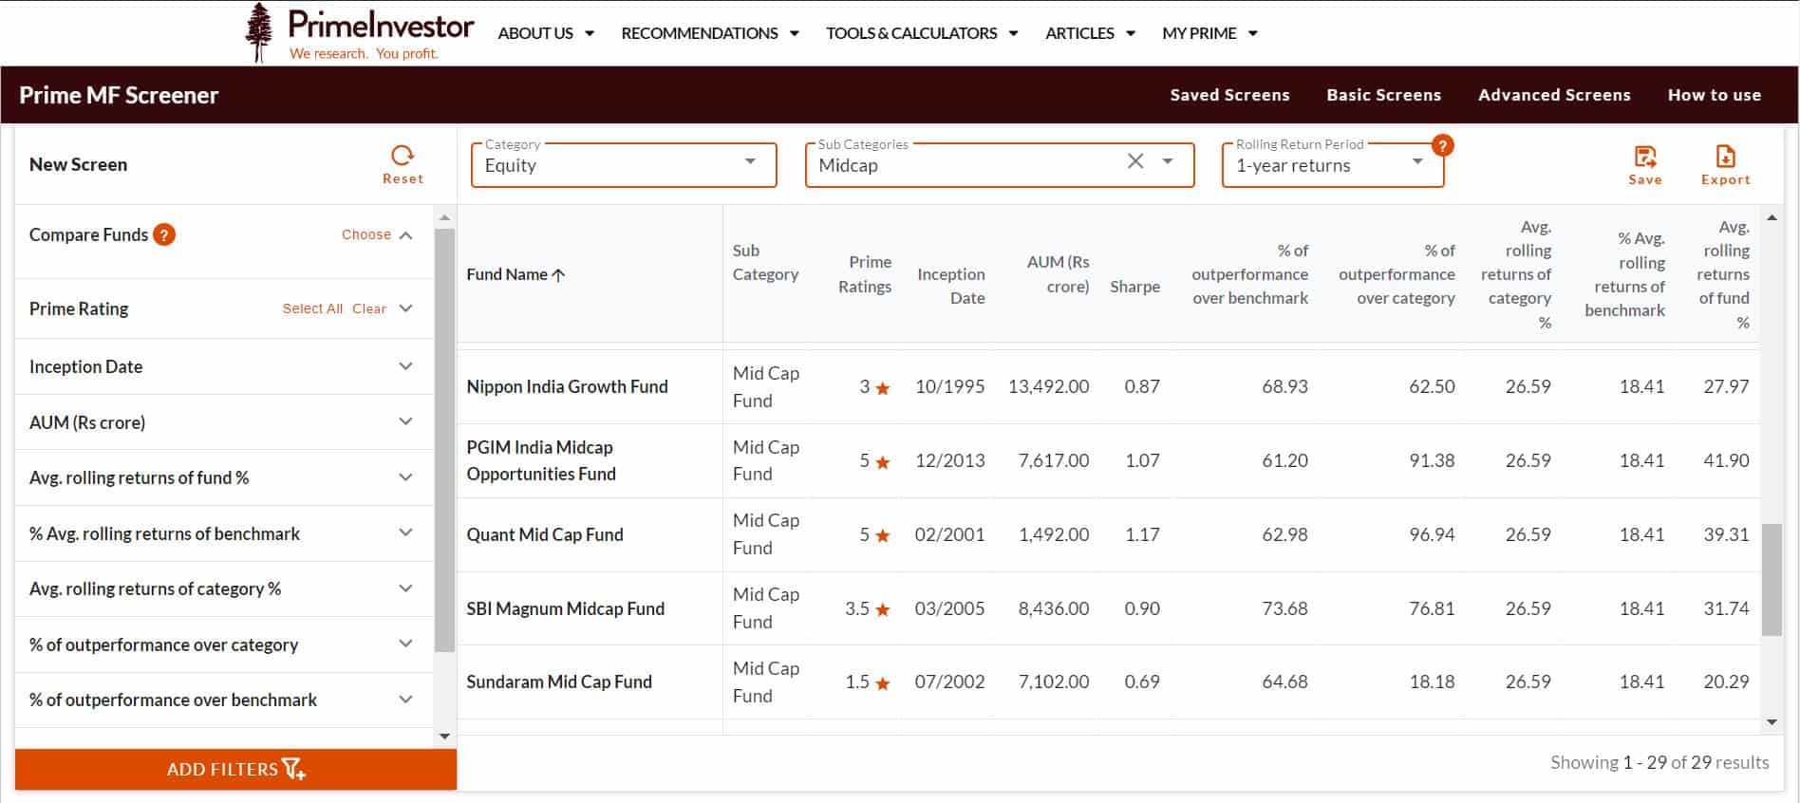This screenshot has width=1800, height=803.
Task: Open the TOOLS & CALCULATORS menu
Action: 922,33
